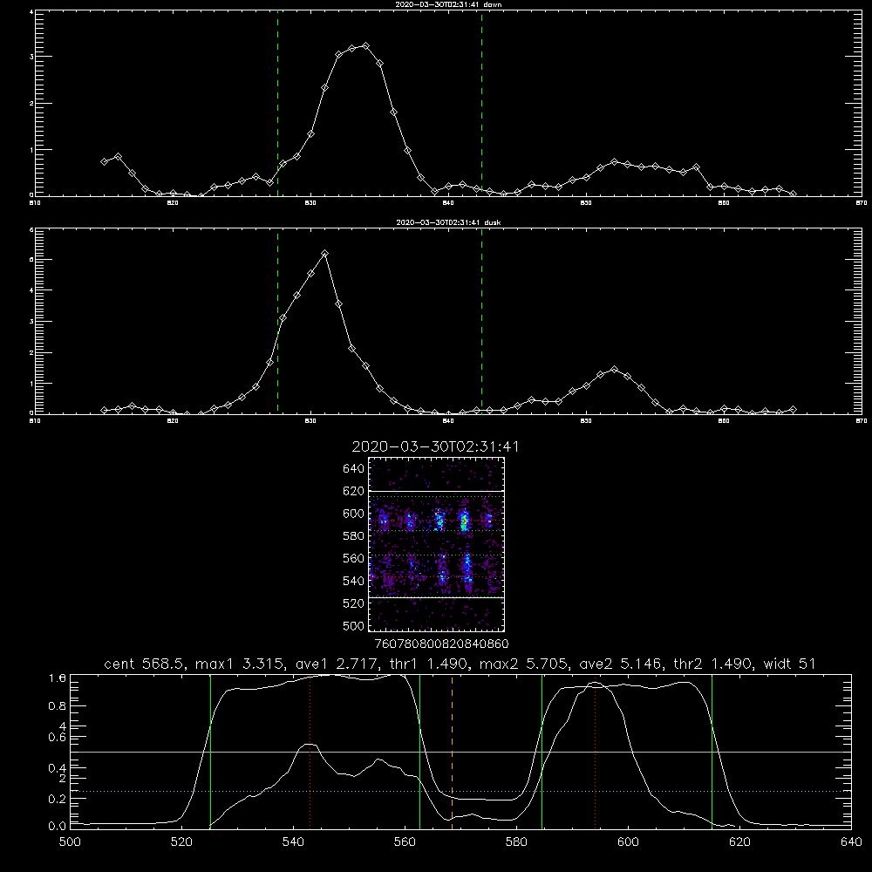Click the 'max2 5.705' statistic text
This screenshot has height=872, width=872.
pyautogui.click(x=524, y=664)
